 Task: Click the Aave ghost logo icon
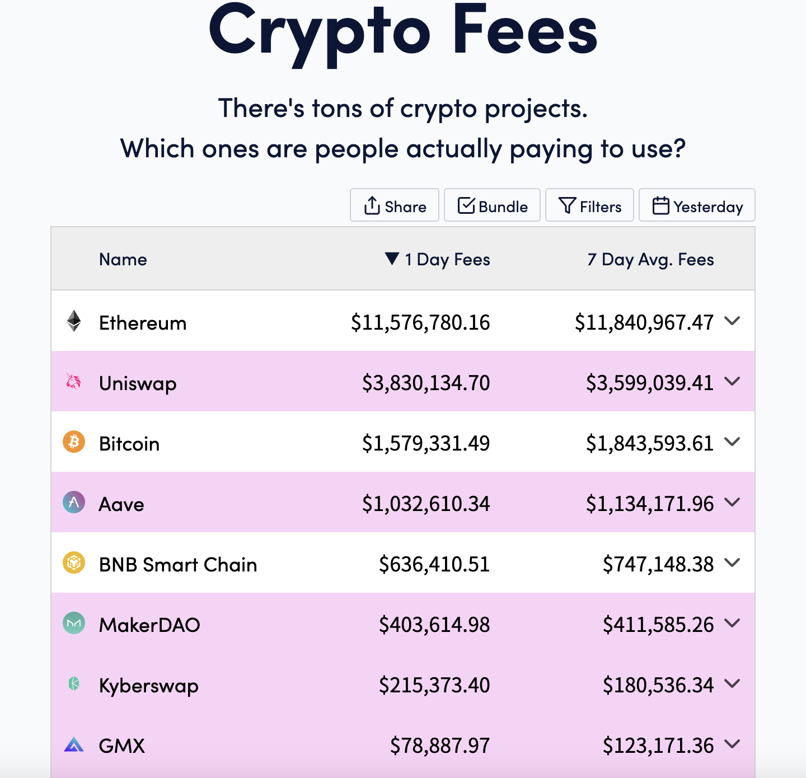(74, 503)
